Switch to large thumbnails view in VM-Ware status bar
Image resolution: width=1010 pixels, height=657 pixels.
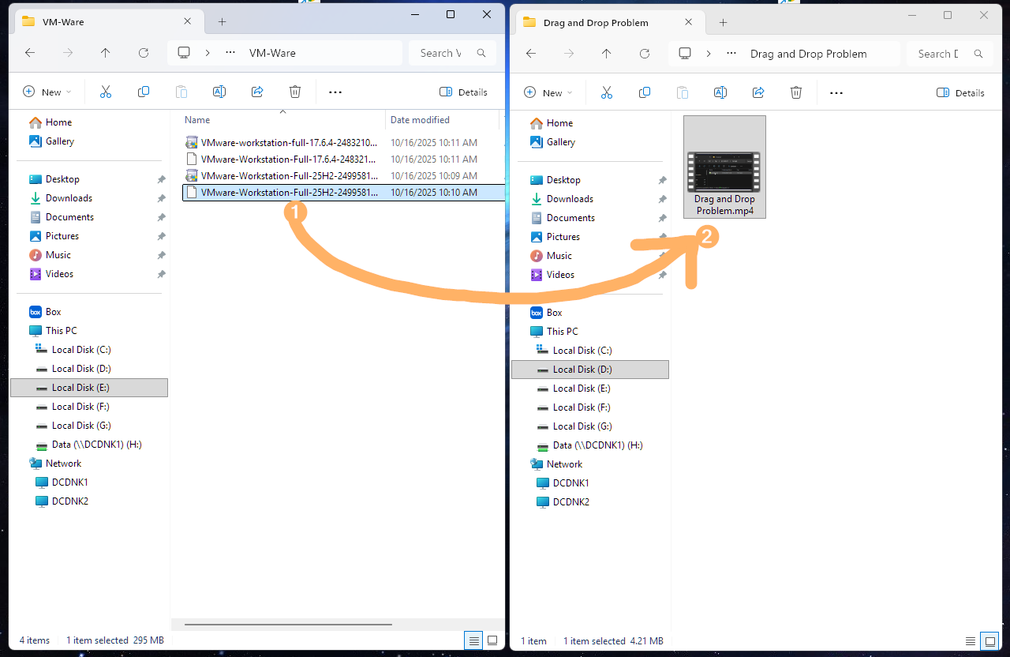point(492,640)
